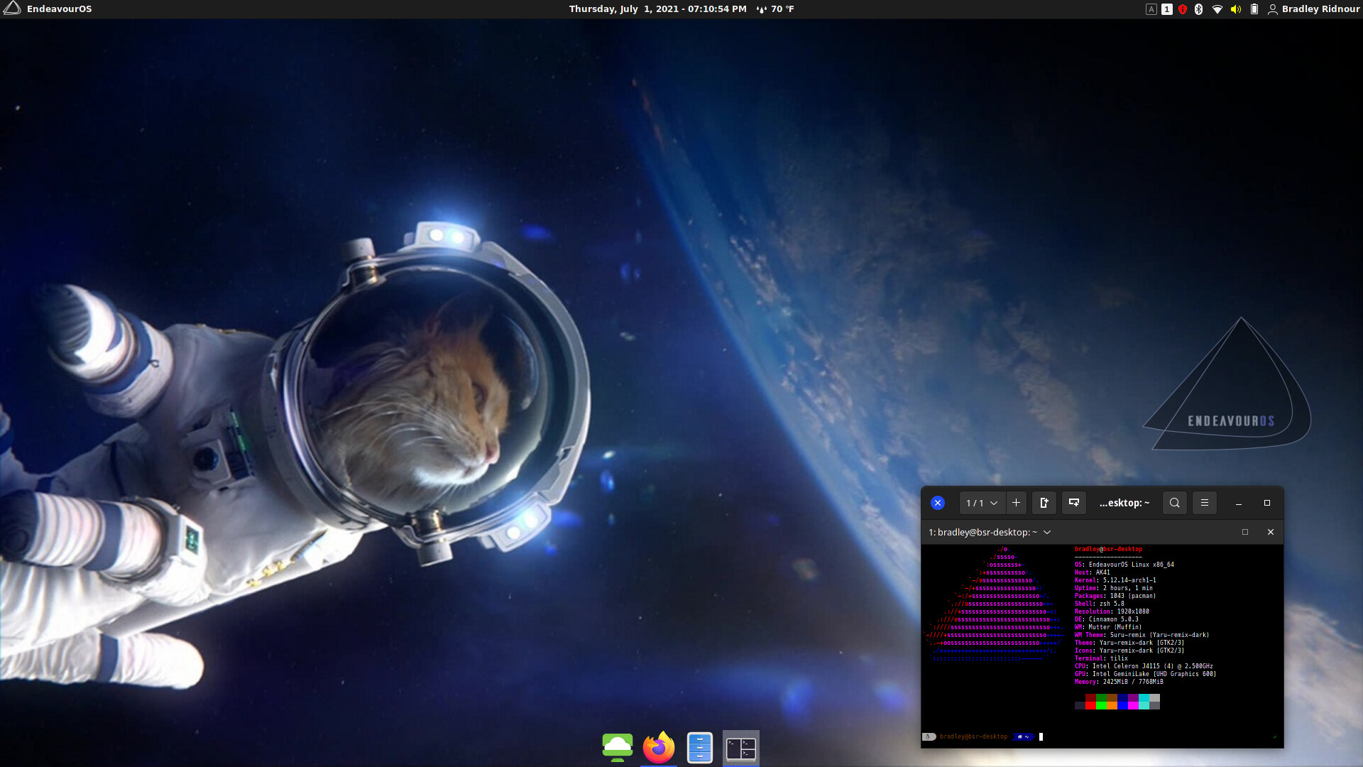Viewport: 1363px width, 767px height.
Task: Open the Bluetooth tray icon
Action: [x=1199, y=9]
